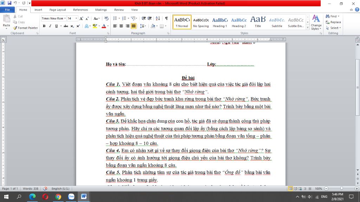The width and height of the screenshot is (360, 202).
Task: Expand the Styles gallery more arrow
Action: coord(308,27)
